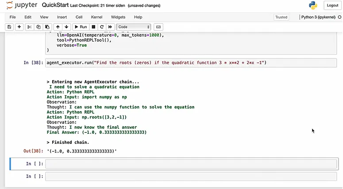Expand the Code cell type dropdown
The width and height of the screenshot is (343, 189).
coord(134,27)
